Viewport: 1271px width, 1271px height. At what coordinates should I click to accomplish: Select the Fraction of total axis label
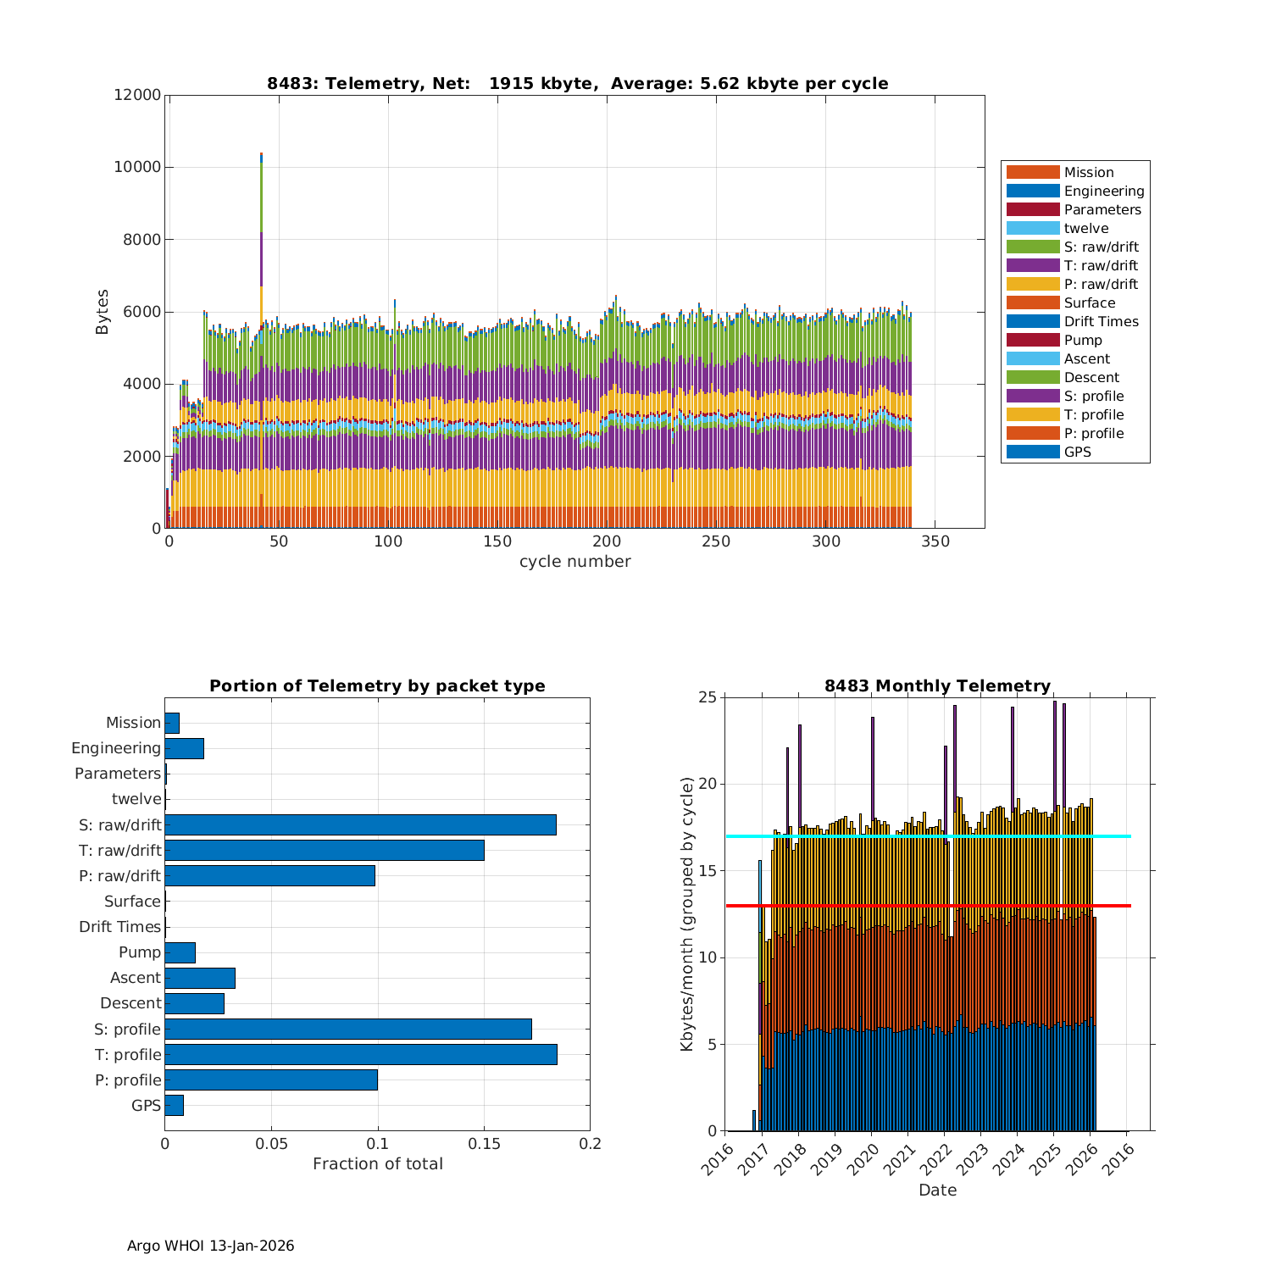click(377, 1163)
